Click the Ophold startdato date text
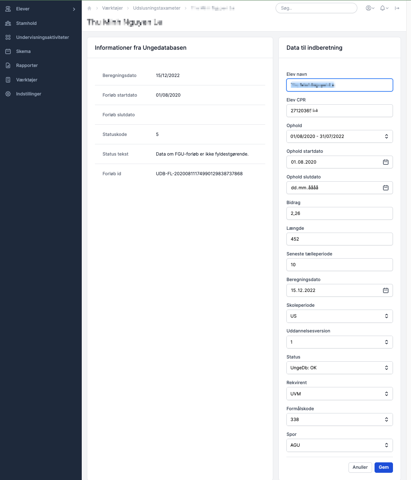The height and width of the screenshot is (480, 411). 304,162
